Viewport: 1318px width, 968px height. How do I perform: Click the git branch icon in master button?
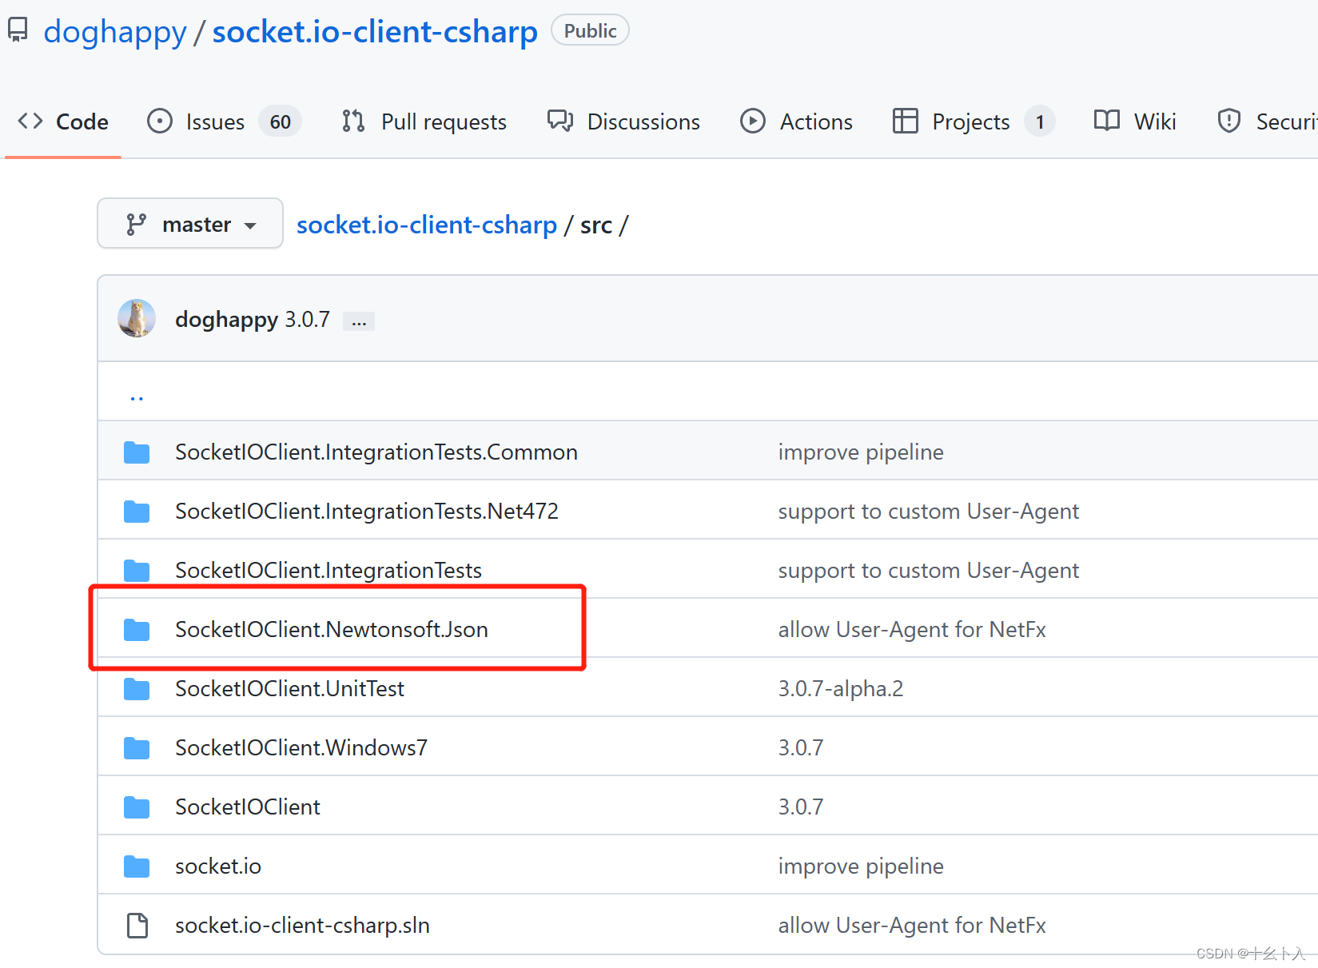click(136, 225)
